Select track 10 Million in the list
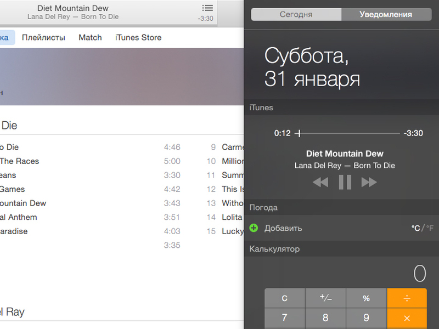This screenshot has height=329, width=439. 225,161
